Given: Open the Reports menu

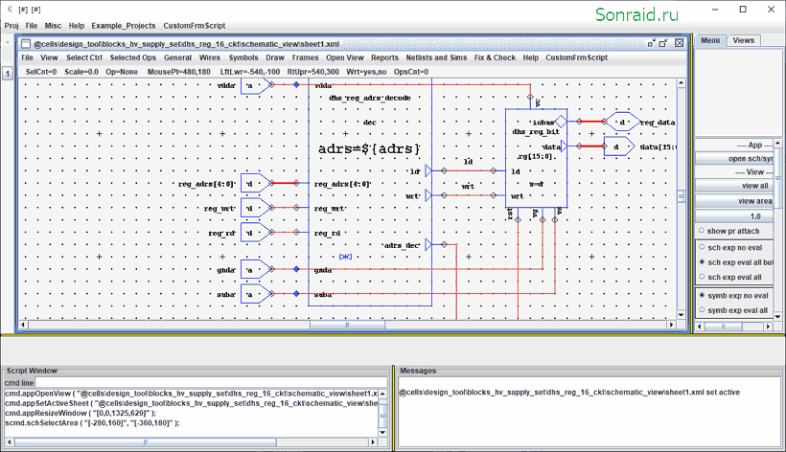Looking at the screenshot, I should point(384,57).
